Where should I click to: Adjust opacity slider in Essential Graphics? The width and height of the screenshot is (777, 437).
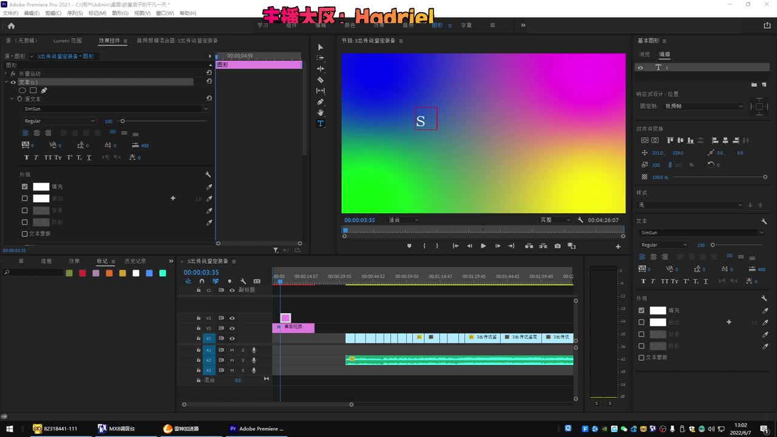pyautogui.click(x=765, y=177)
